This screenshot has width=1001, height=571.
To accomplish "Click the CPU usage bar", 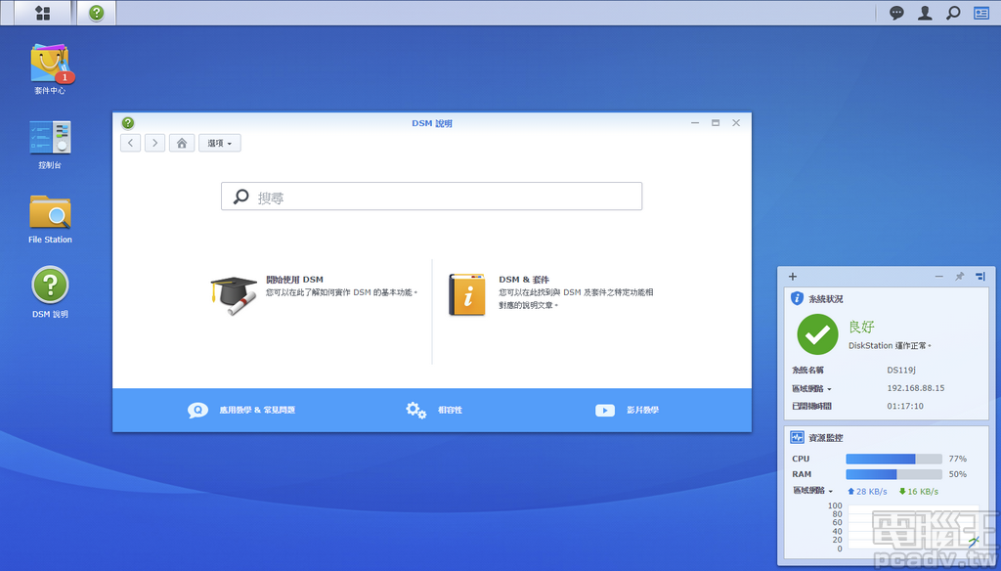I will point(893,459).
